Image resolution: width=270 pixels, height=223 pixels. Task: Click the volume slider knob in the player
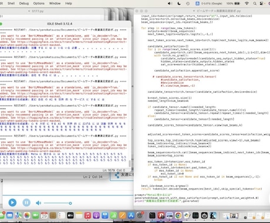click(x=70, y=203)
